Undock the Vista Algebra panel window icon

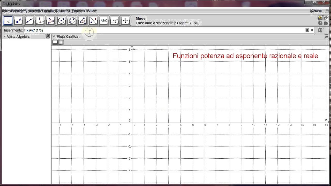click(x=48, y=36)
